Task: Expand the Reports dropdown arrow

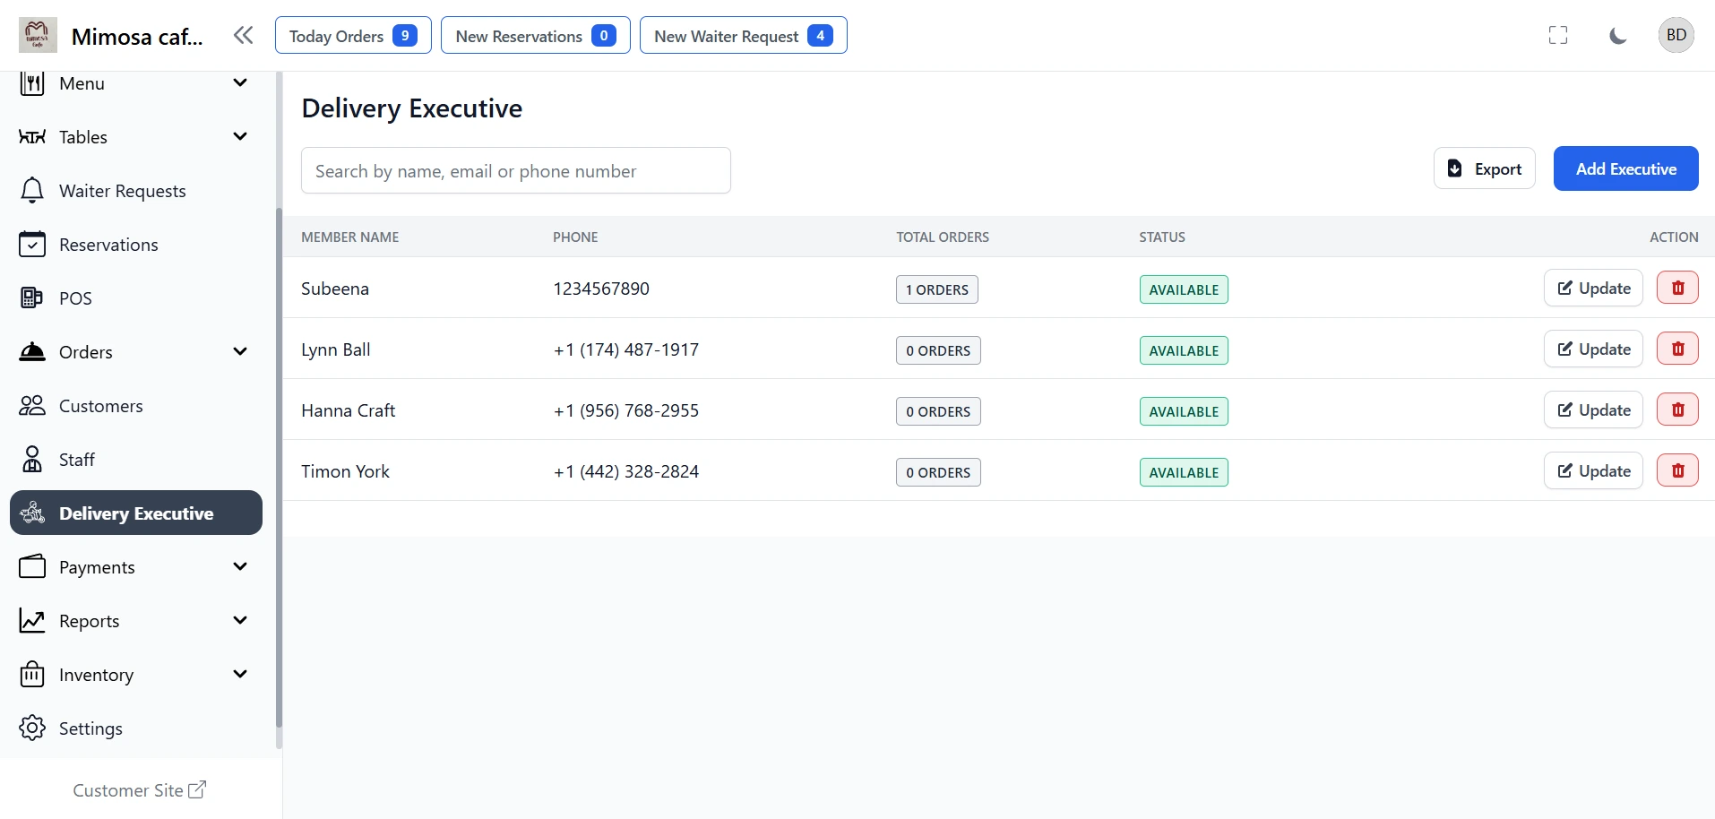Action: click(239, 621)
